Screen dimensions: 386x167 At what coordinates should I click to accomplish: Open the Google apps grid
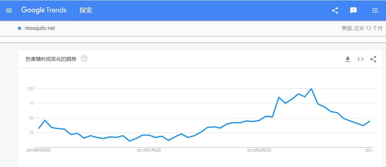click(x=375, y=10)
